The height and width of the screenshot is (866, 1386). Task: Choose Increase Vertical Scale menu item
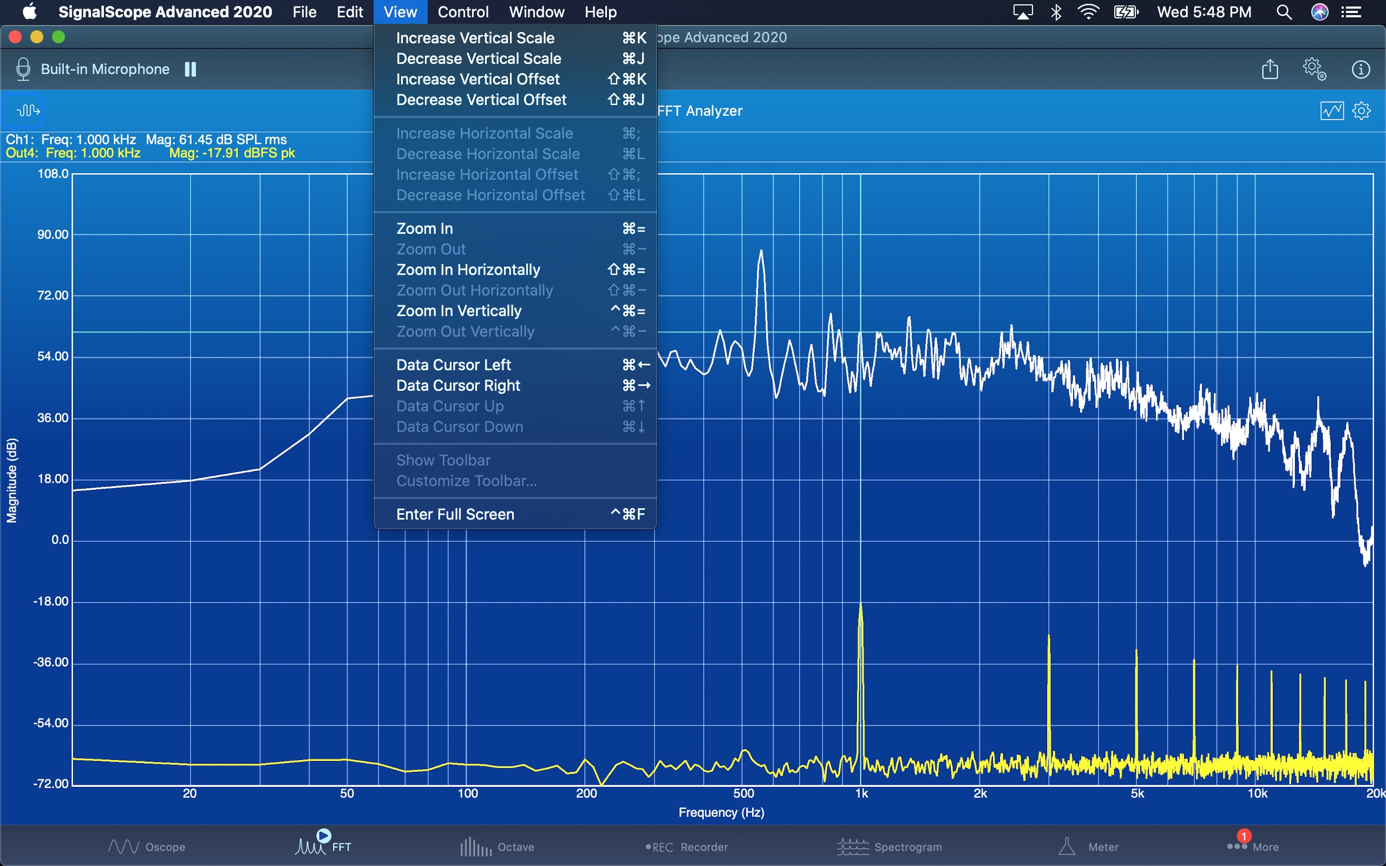pos(515,38)
